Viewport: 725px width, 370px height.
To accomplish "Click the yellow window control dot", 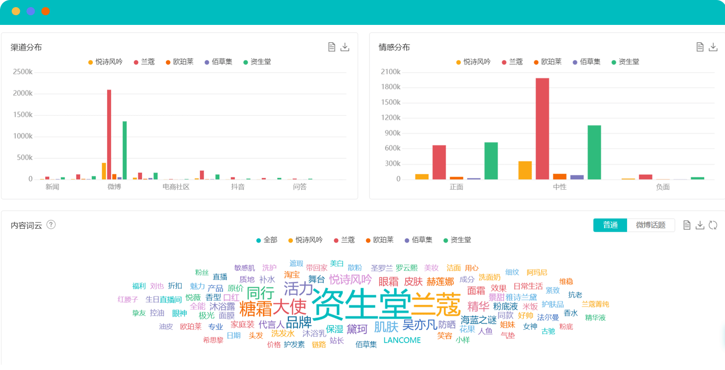I will coord(16,11).
